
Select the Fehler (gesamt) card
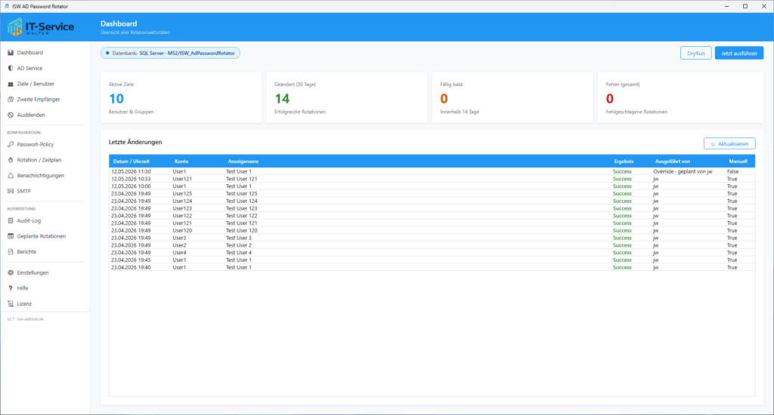[x=681, y=97]
